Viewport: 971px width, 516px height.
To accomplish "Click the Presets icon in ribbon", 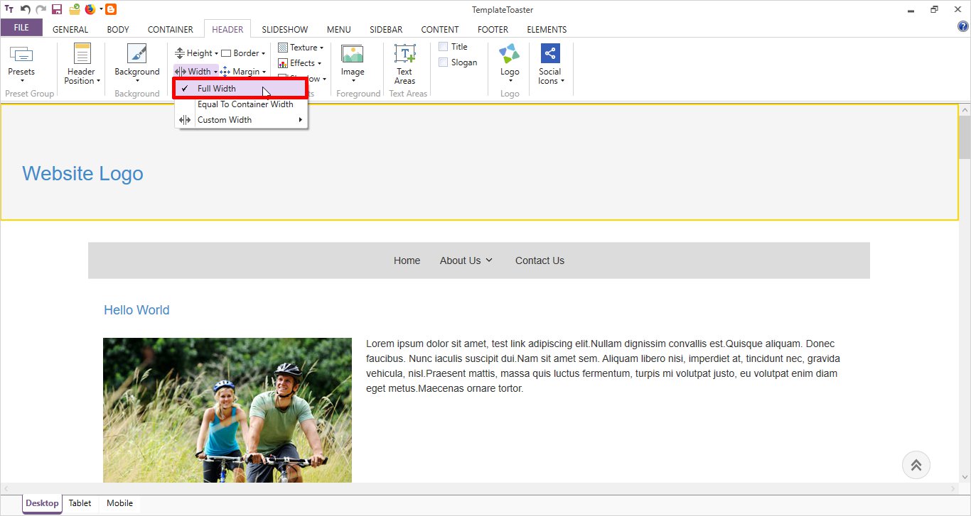I will coord(21,57).
